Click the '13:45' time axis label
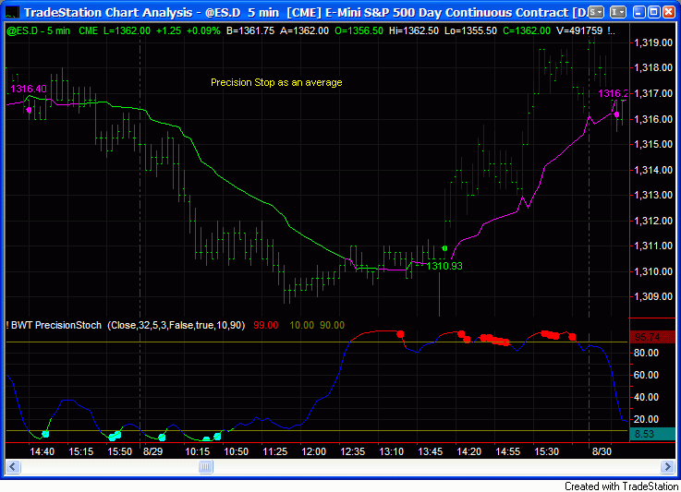The image size is (681, 492). pyautogui.click(x=431, y=451)
